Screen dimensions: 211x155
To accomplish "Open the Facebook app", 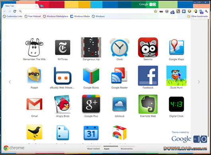I will coord(148,76).
